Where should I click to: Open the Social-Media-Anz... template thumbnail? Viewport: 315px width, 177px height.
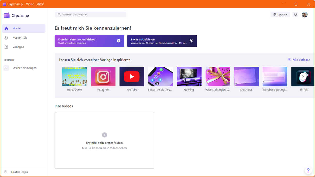160,77
